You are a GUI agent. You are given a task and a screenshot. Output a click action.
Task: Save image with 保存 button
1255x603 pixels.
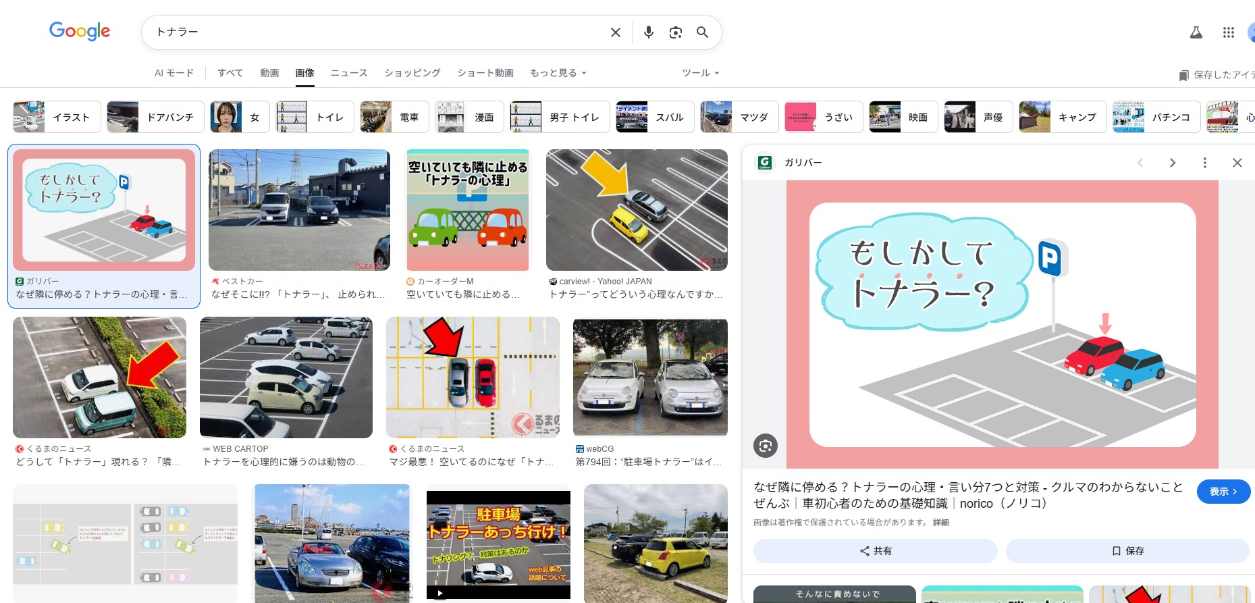pos(1127,551)
